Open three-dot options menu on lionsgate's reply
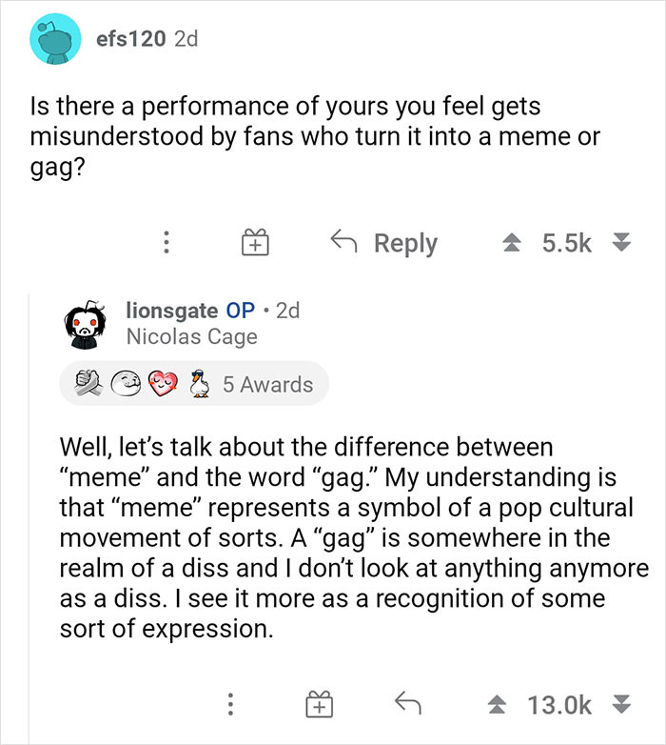 (228, 705)
